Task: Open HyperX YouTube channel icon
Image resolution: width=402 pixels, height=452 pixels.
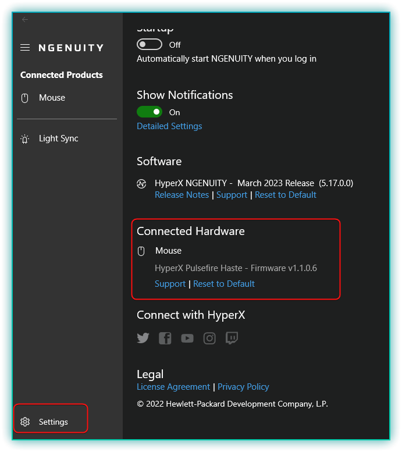Action: click(187, 338)
